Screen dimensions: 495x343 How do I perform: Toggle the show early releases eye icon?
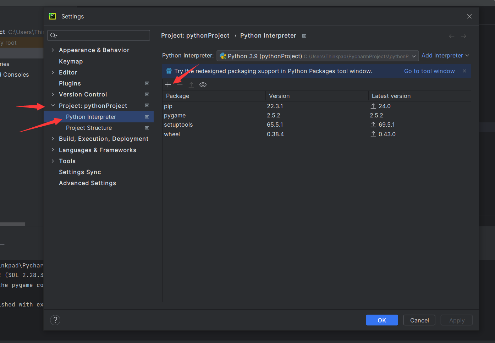point(203,85)
